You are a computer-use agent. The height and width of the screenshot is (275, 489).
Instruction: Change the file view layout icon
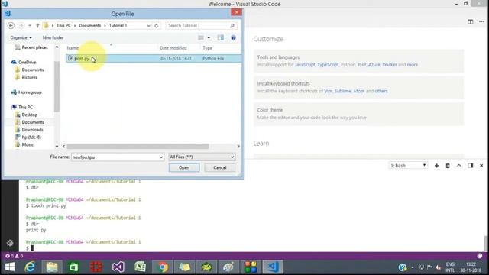pyautogui.click(x=201, y=37)
